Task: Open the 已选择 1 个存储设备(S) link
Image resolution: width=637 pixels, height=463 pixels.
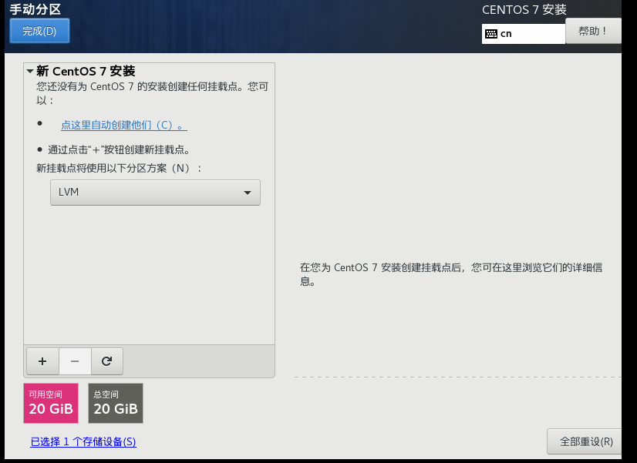Action: click(x=83, y=441)
